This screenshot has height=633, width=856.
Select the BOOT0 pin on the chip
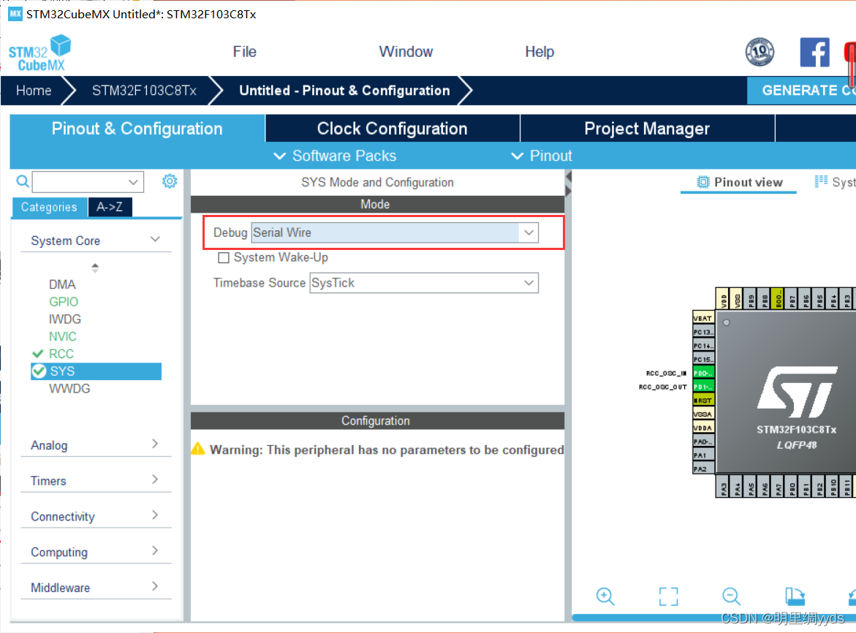(778, 299)
